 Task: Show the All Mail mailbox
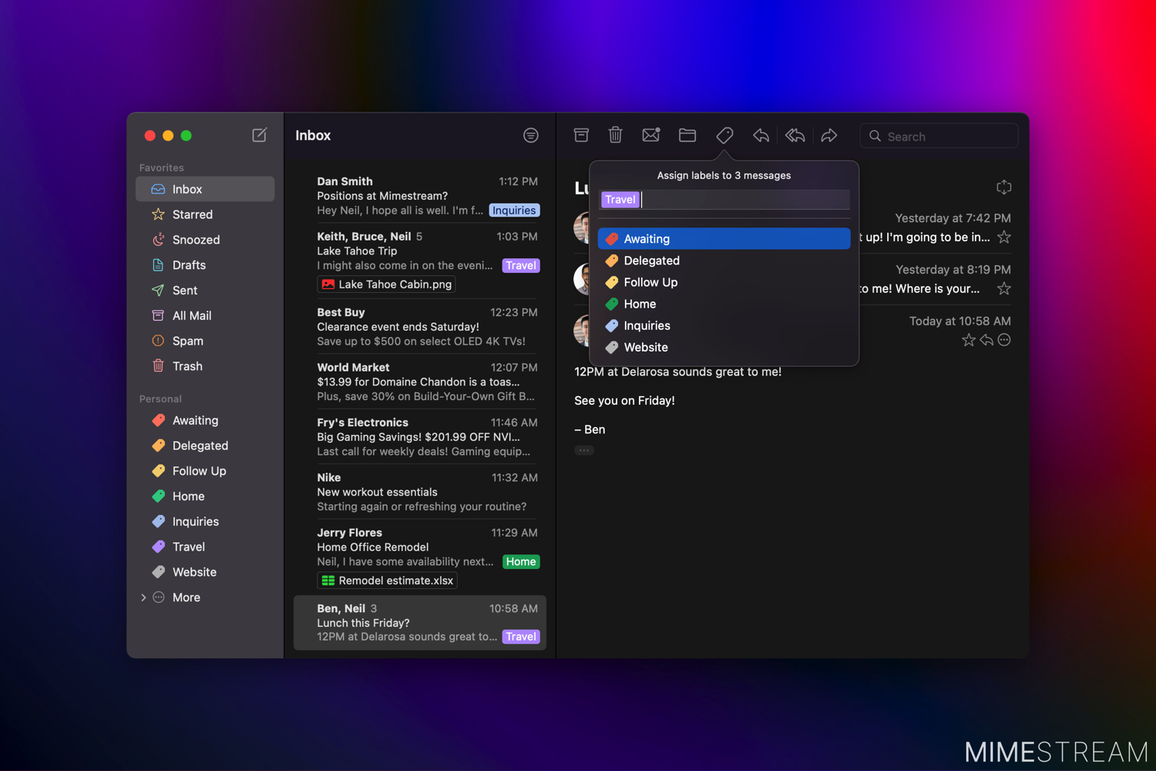pos(205,315)
